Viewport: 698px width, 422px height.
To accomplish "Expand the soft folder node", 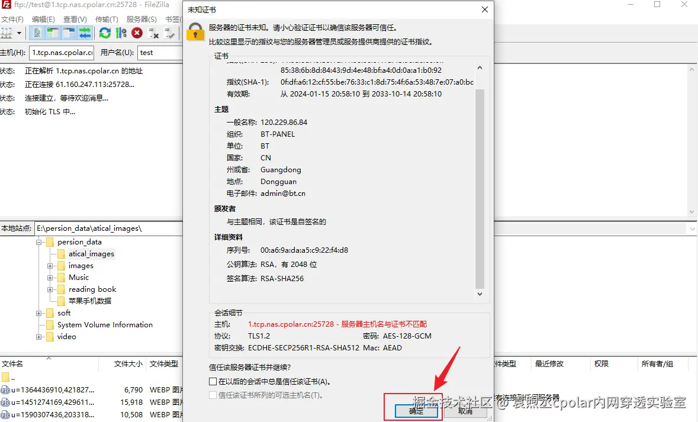I will pos(38,313).
